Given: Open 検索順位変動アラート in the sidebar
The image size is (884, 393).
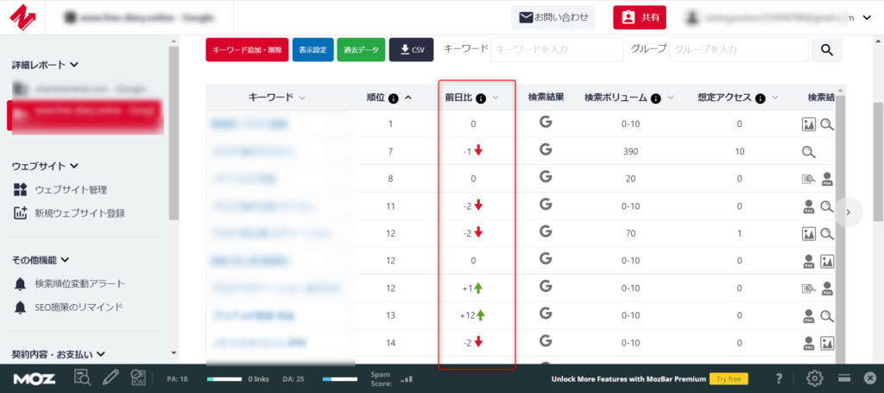Looking at the screenshot, I should [x=80, y=283].
